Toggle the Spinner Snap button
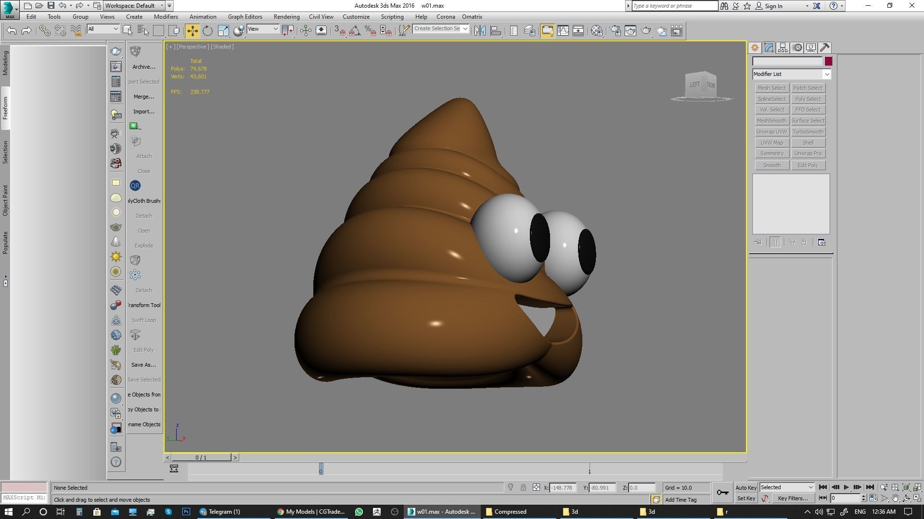The width and height of the screenshot is (924, 519). 385,31
